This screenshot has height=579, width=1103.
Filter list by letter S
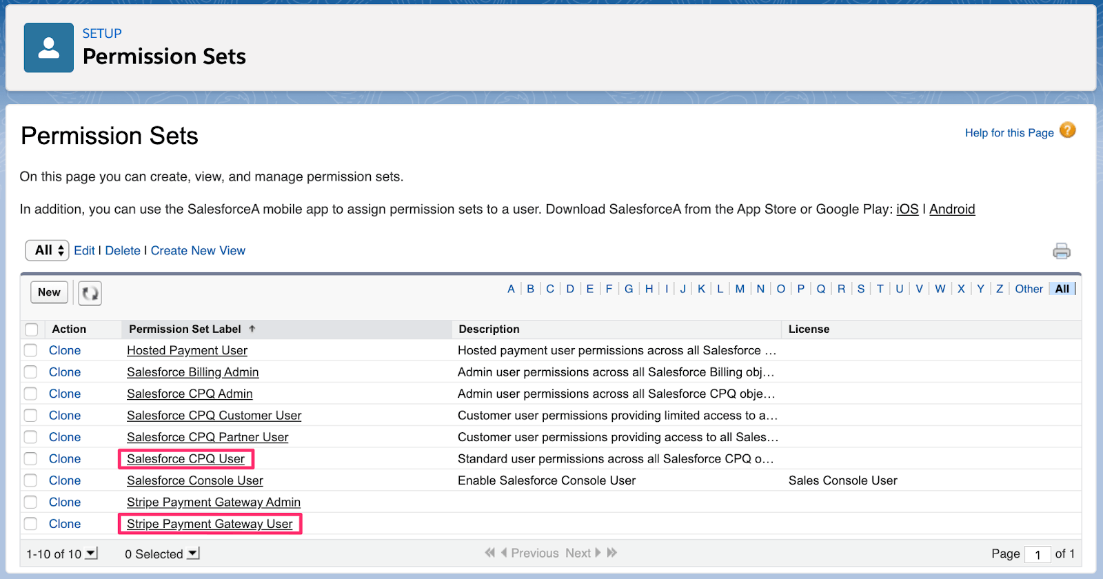pos(861,289)
